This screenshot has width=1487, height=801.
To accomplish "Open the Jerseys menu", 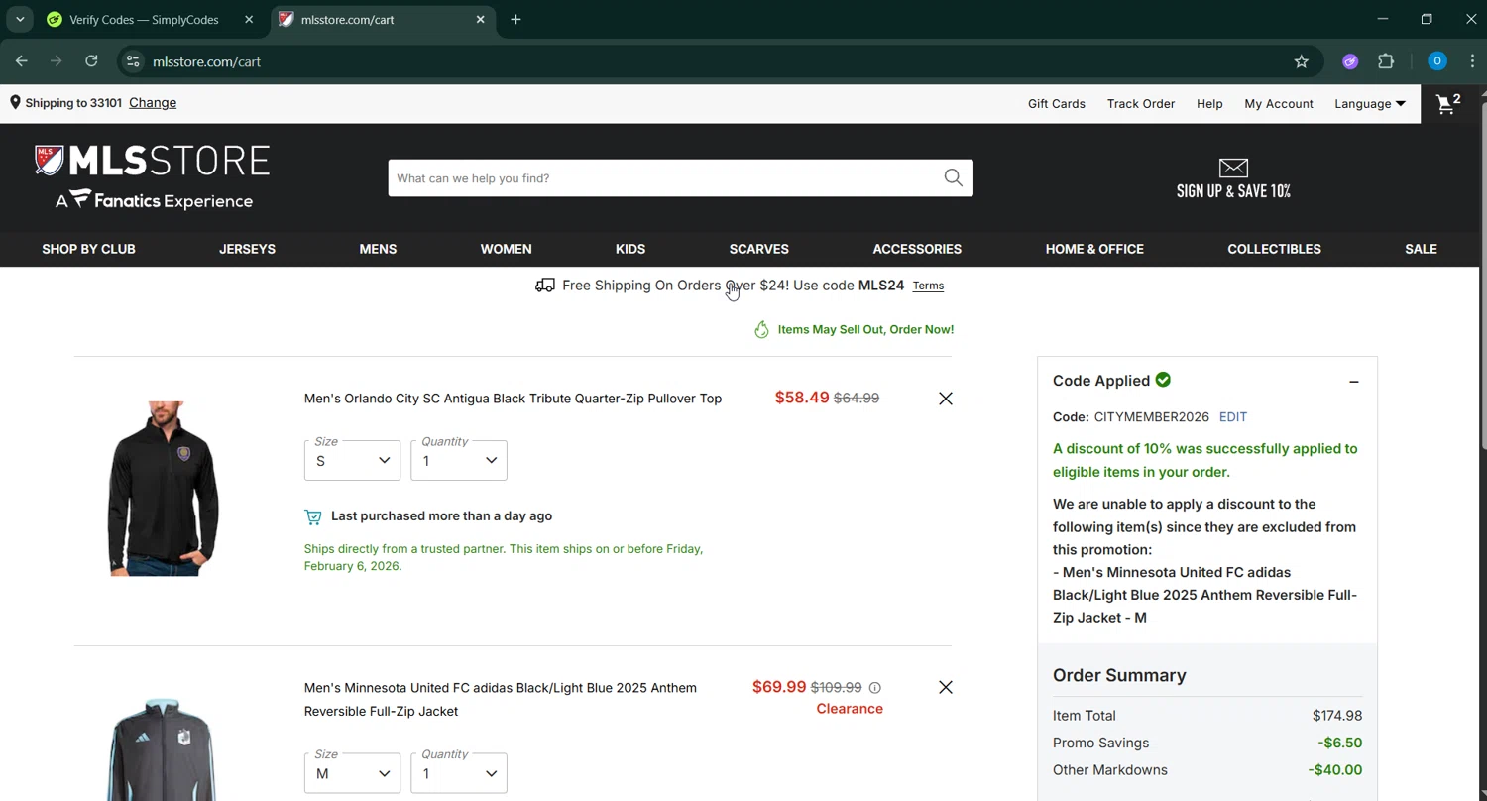I will pos(247,249).
